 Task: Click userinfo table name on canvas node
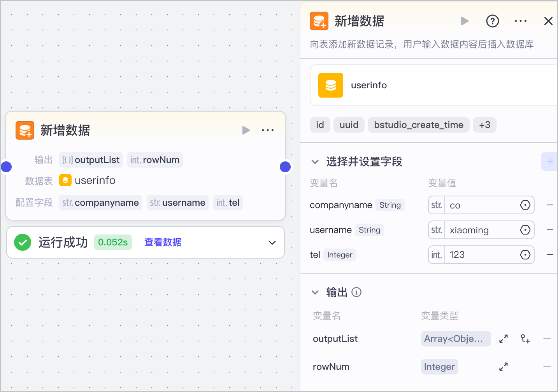point(95,180)
